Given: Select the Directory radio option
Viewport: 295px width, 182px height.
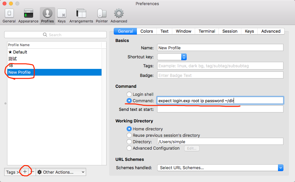Looking at the screenshot, I should (x=129, y=142).
